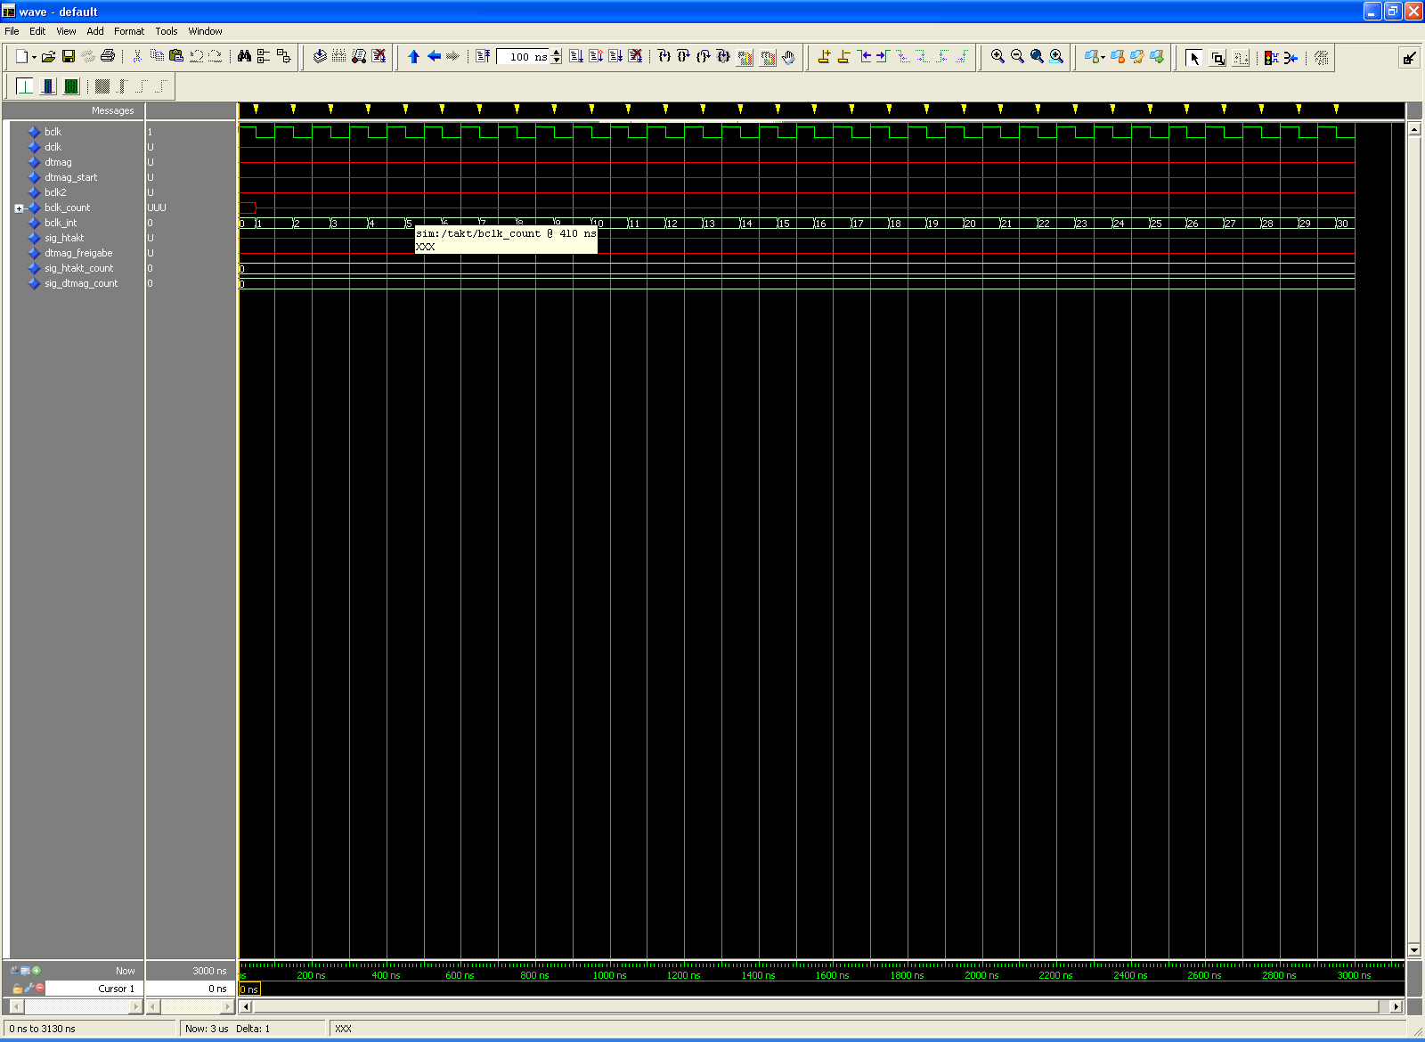Select the bclk signal row

[53, 132]
